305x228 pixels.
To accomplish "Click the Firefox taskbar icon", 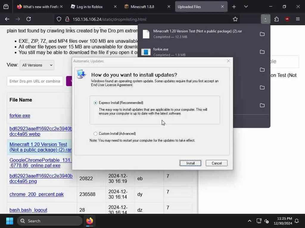I will (x=90, y=221).
